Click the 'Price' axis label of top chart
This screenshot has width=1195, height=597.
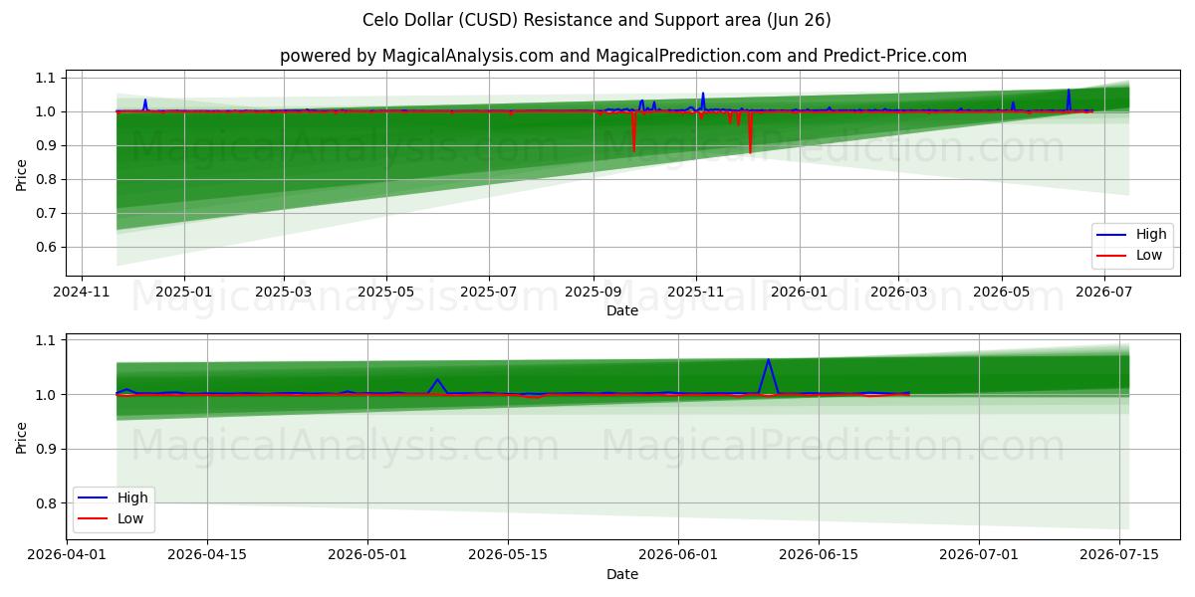[22, 173]
